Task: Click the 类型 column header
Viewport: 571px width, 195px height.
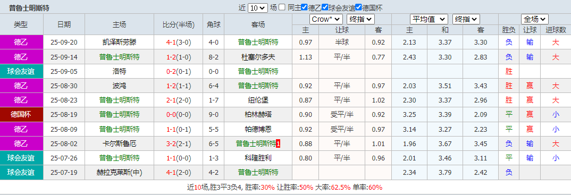Action: click(21, 24)
